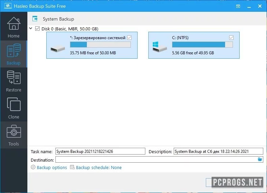Click '35.75 MB free of 50.00 MB' text
This screenshot has height=193, width=267.
pos(93,53)
